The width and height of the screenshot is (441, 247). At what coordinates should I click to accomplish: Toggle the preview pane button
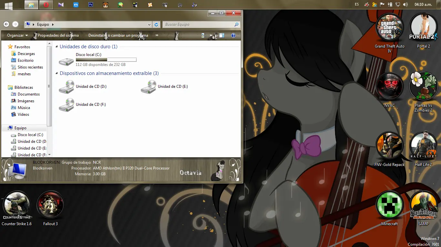tap(222, 35)
